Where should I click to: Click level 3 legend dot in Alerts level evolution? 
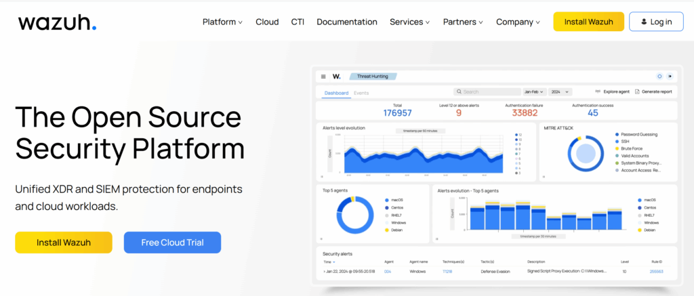516,173
